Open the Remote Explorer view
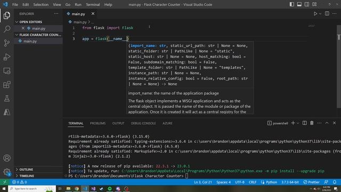 (7, 71)
